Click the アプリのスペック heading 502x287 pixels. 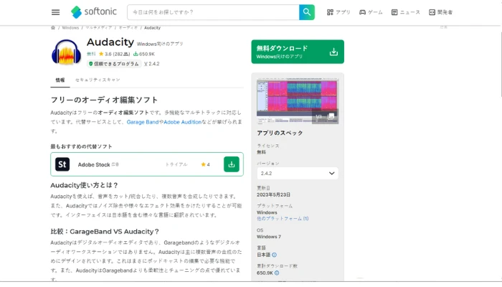[280, 133]
